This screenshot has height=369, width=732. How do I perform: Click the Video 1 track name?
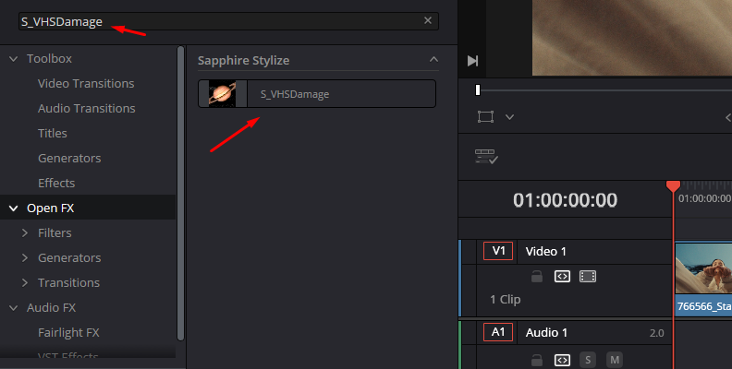tap(545, 252)
